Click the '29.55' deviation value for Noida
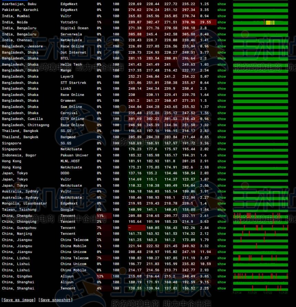296x307 pixels. pyautogui.click(x=205, y=22)
